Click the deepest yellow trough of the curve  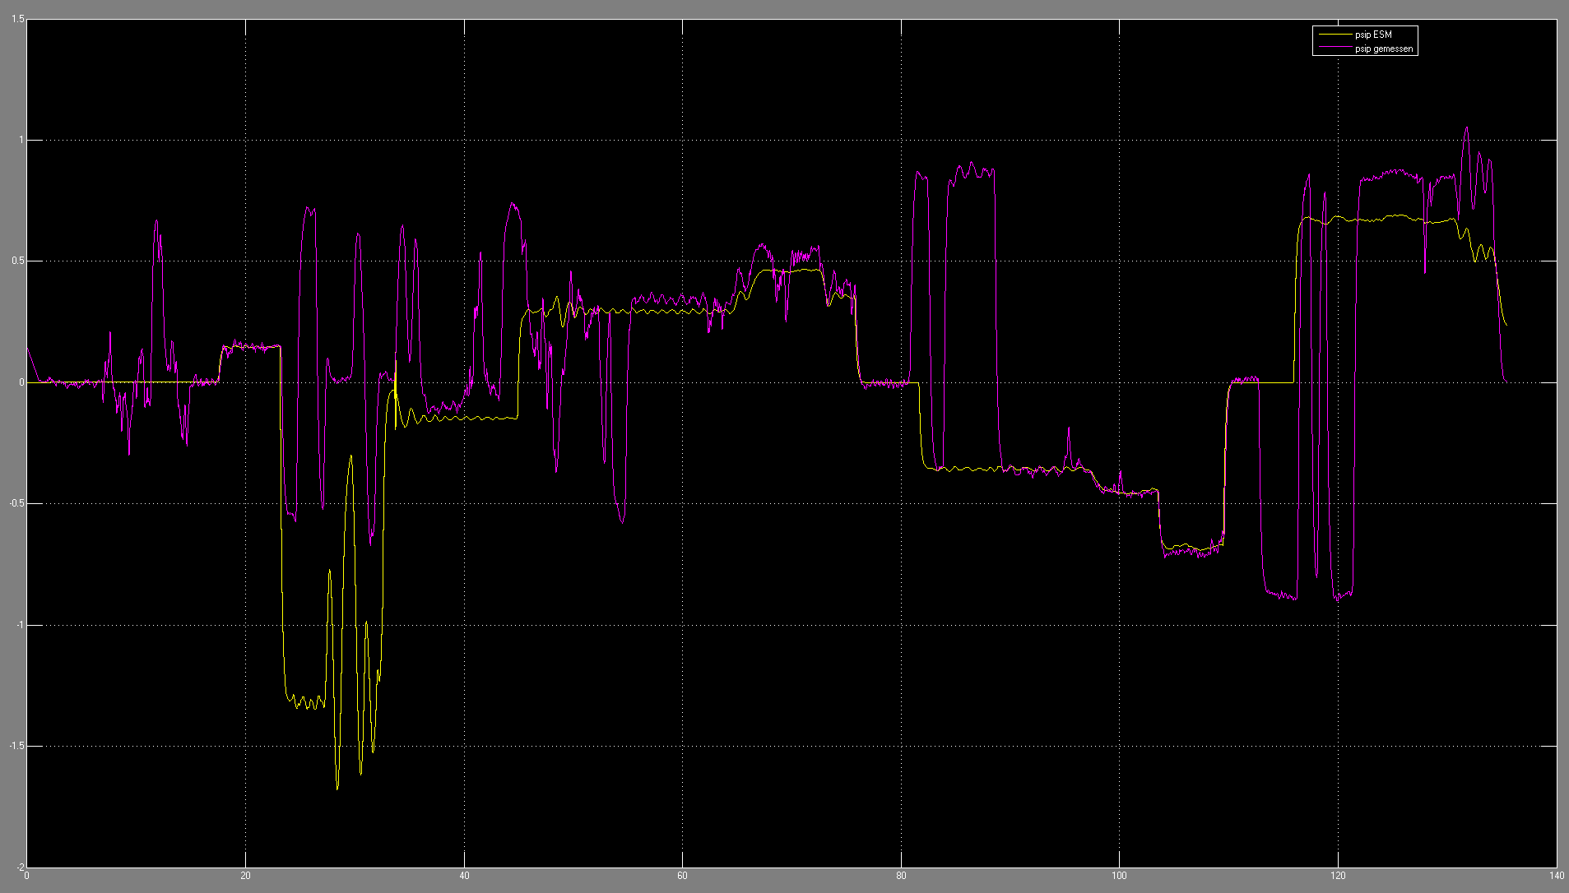337,789
